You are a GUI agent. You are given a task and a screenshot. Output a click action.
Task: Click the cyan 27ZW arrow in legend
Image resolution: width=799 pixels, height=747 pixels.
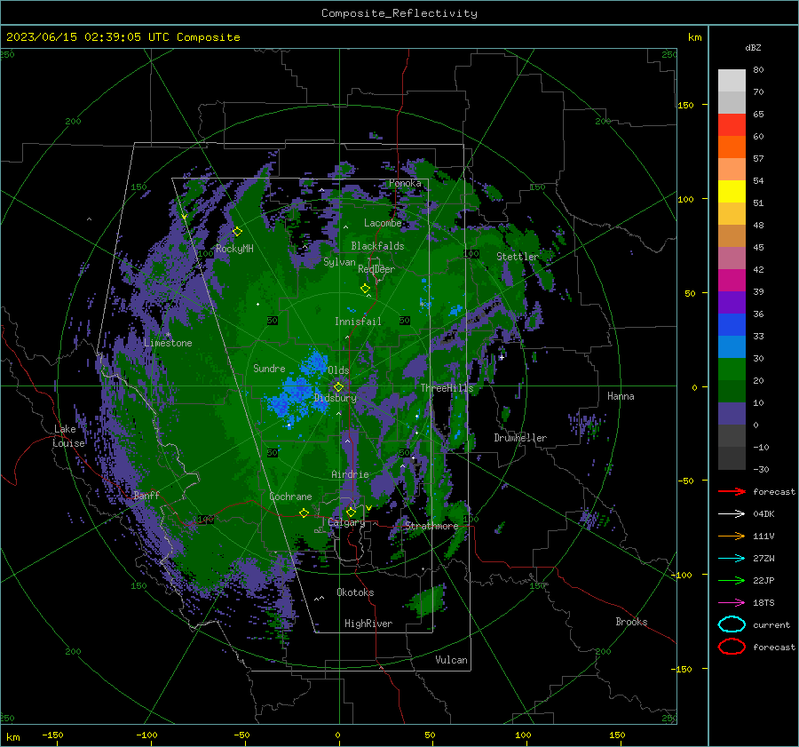click(x=732, y=559)
